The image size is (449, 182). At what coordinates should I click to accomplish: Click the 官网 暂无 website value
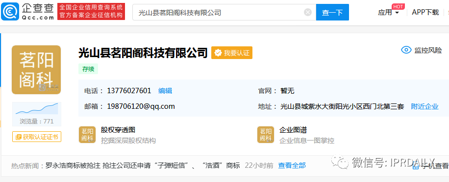pos(287,91)
